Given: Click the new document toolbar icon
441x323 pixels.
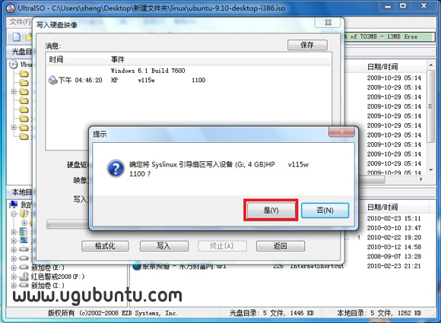Looking at the screenshot, I should point(16,36).
